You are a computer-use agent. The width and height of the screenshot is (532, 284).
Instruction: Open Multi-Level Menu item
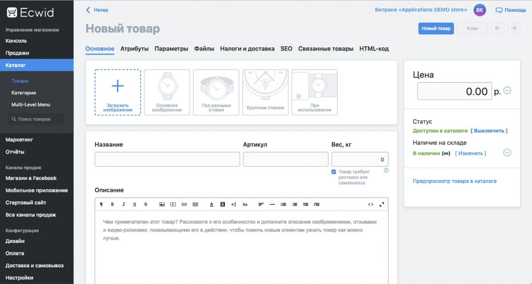31,105
